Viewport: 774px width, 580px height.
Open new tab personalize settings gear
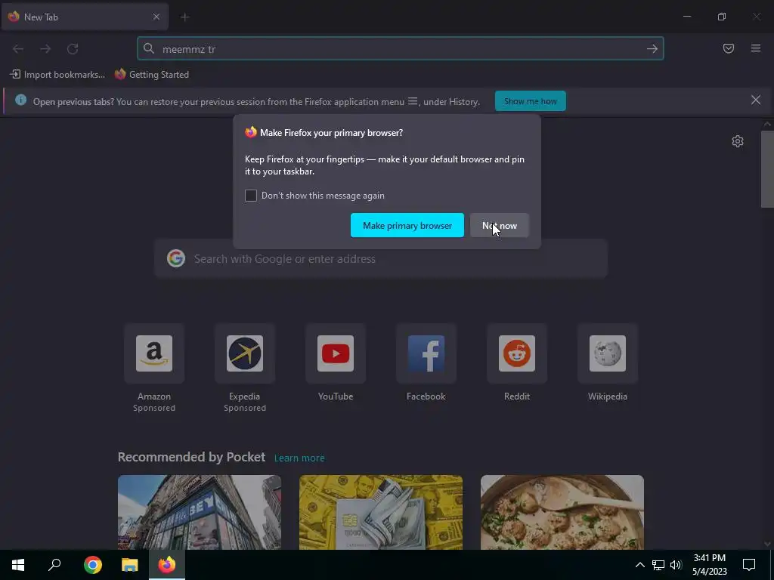tap(738, 141)
